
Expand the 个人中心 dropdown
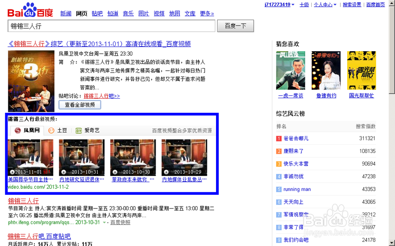click(325, 4)
